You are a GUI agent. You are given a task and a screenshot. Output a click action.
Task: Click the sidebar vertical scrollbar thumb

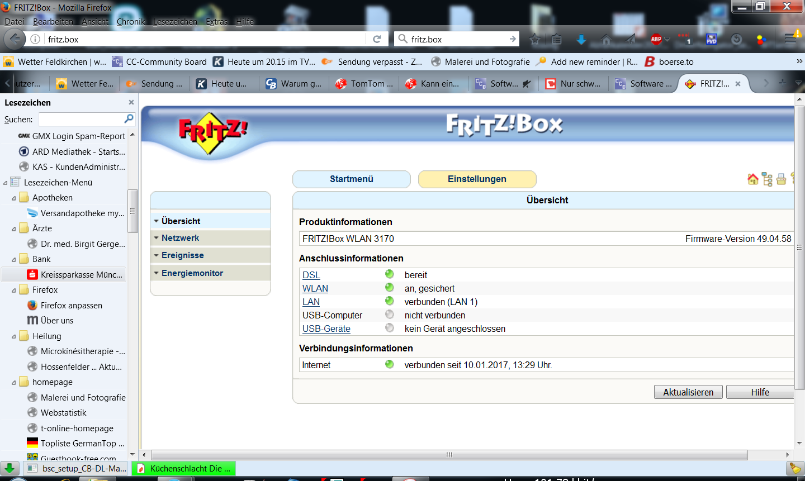132,211
